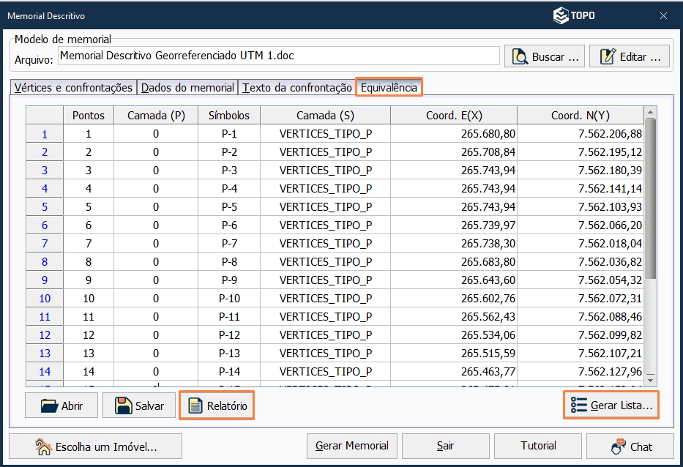The image size is (683, 467).
Task: Open the Tutorial
Action: [538, 446]
